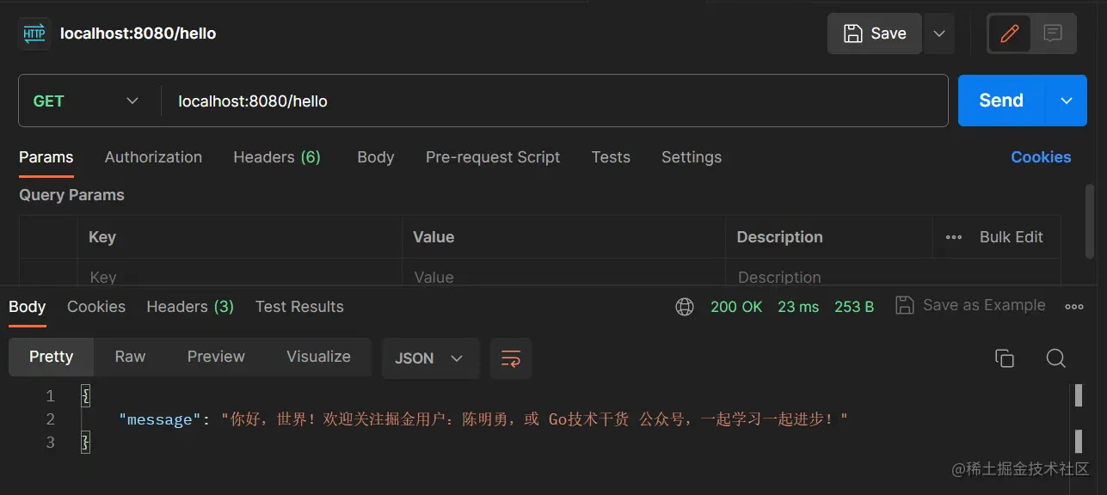Switch to the Authorization tab
Image resolution: width=1107 pixels, height=495 pixels.
153,157
